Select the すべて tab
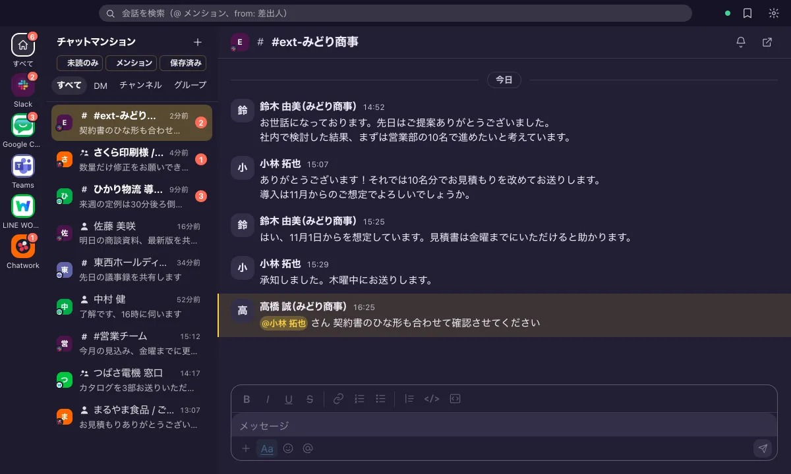Viewport: 791px width, 474px height. pos(69,86)
